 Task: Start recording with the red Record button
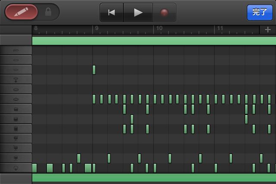click(164, 12)
